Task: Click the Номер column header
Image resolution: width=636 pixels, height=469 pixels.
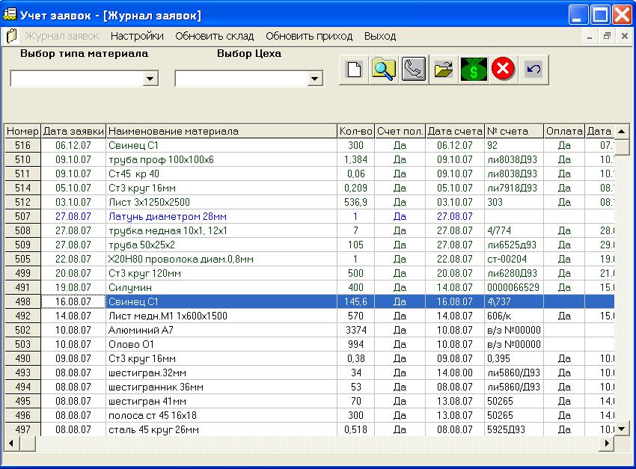Action: click(x=22, y=132)
